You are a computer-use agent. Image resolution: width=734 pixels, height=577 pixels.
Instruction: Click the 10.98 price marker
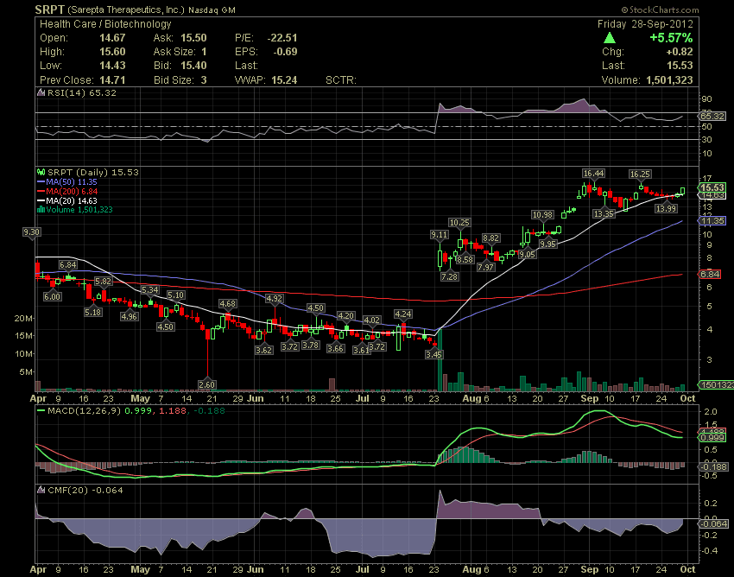(x=542, y=214)
